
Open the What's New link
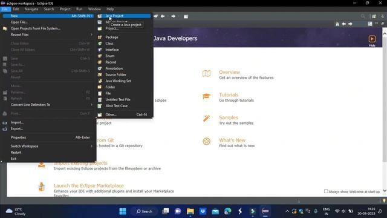(232, 140)
